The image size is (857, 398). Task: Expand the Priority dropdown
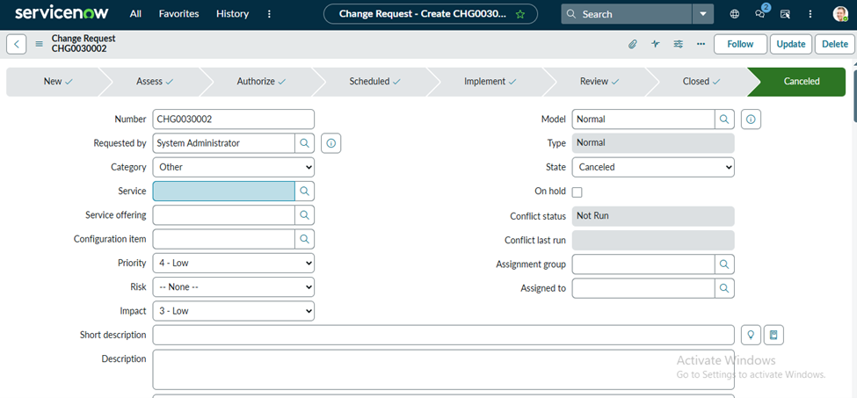pos(233,263)
